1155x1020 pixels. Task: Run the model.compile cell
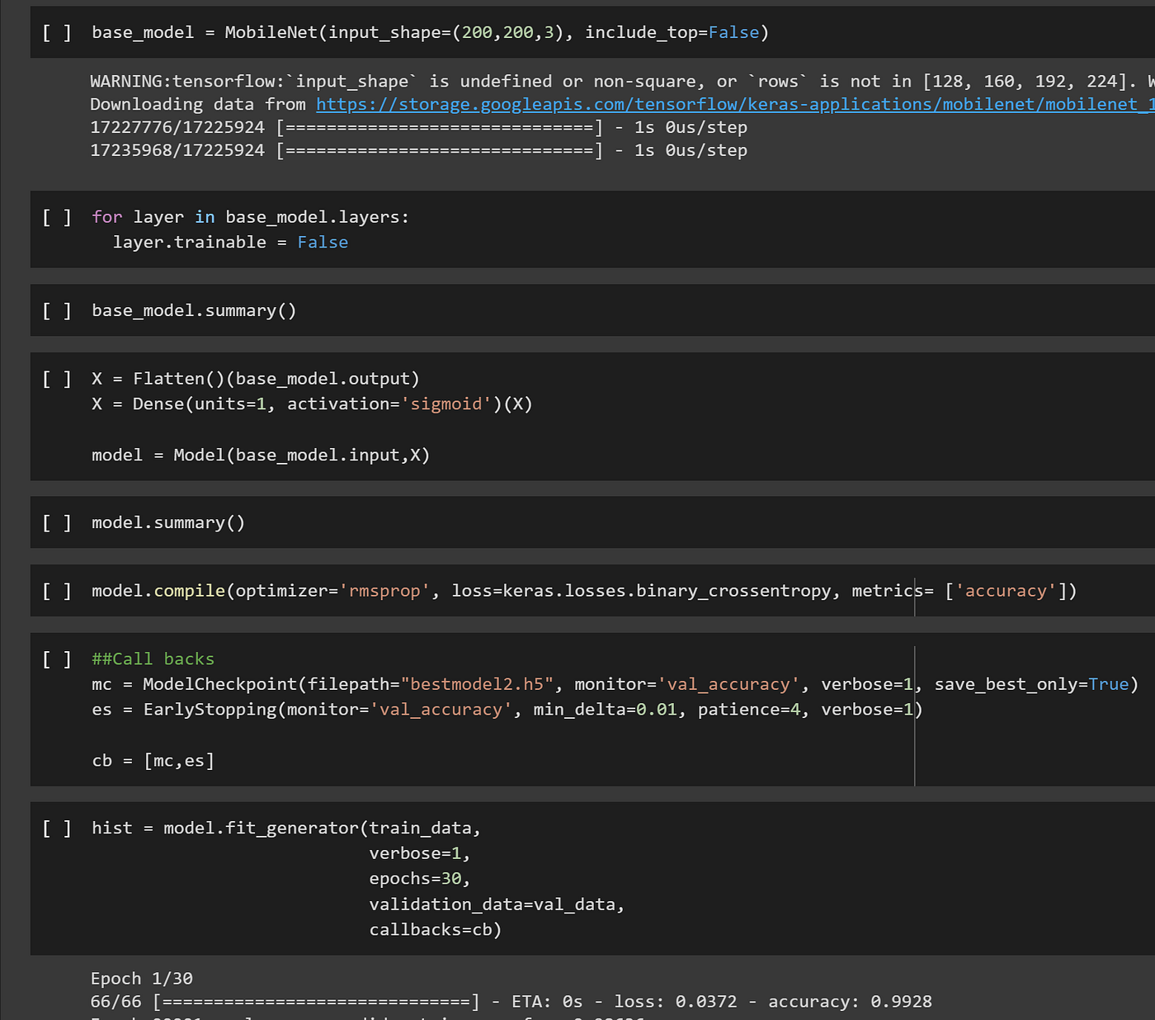pyautogui.click(x=57, y=592)
